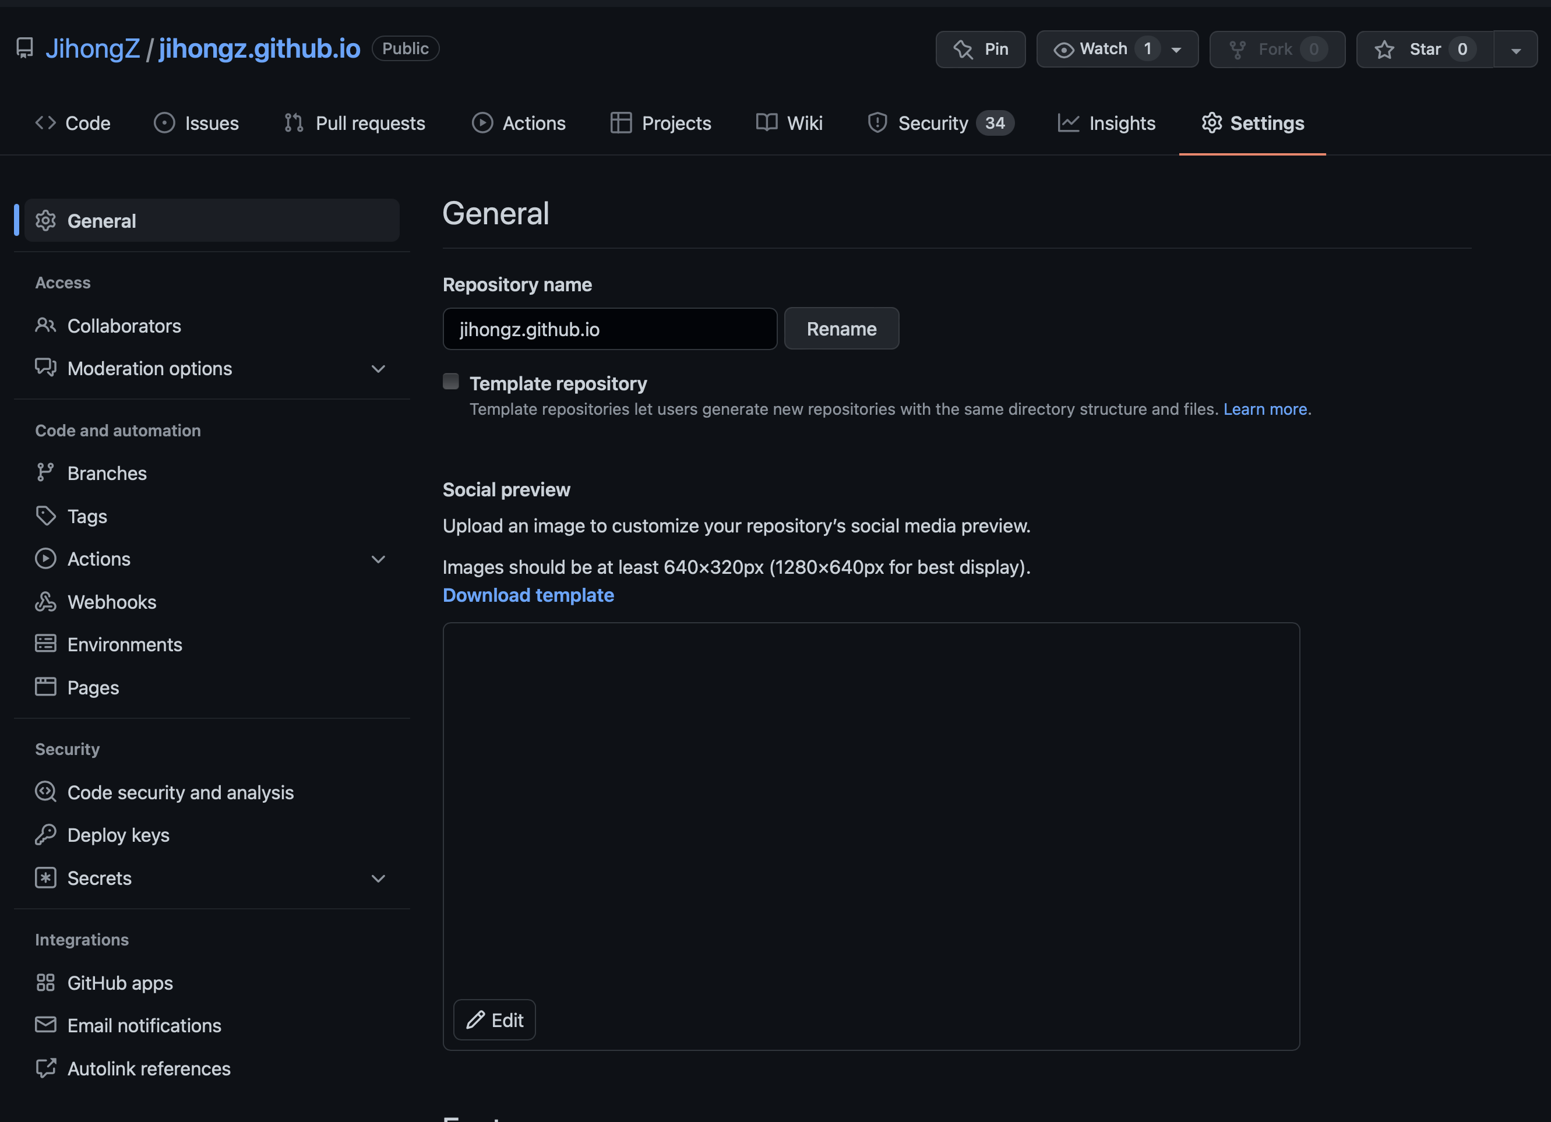
Task: Expand the Moderation options chevron
Action: point(378,369)
